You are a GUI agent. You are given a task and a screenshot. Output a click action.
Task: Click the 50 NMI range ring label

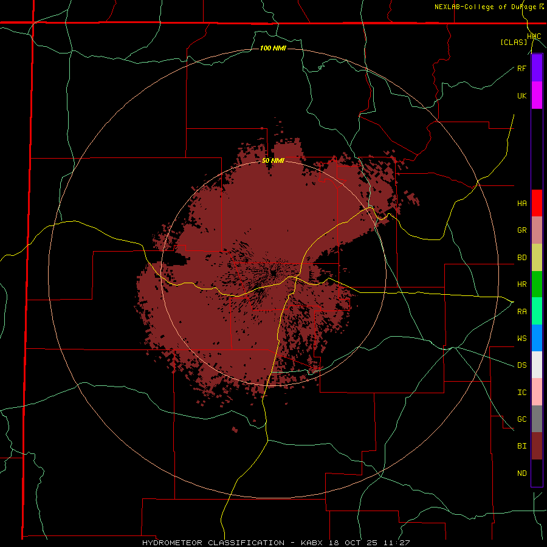(x=273, y=160)
